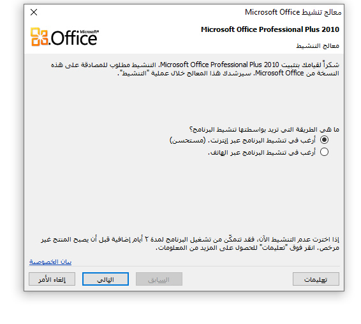Close the Office activation wizard window
Viewport: 361px width, 324px height.
[x=34, y=12]
